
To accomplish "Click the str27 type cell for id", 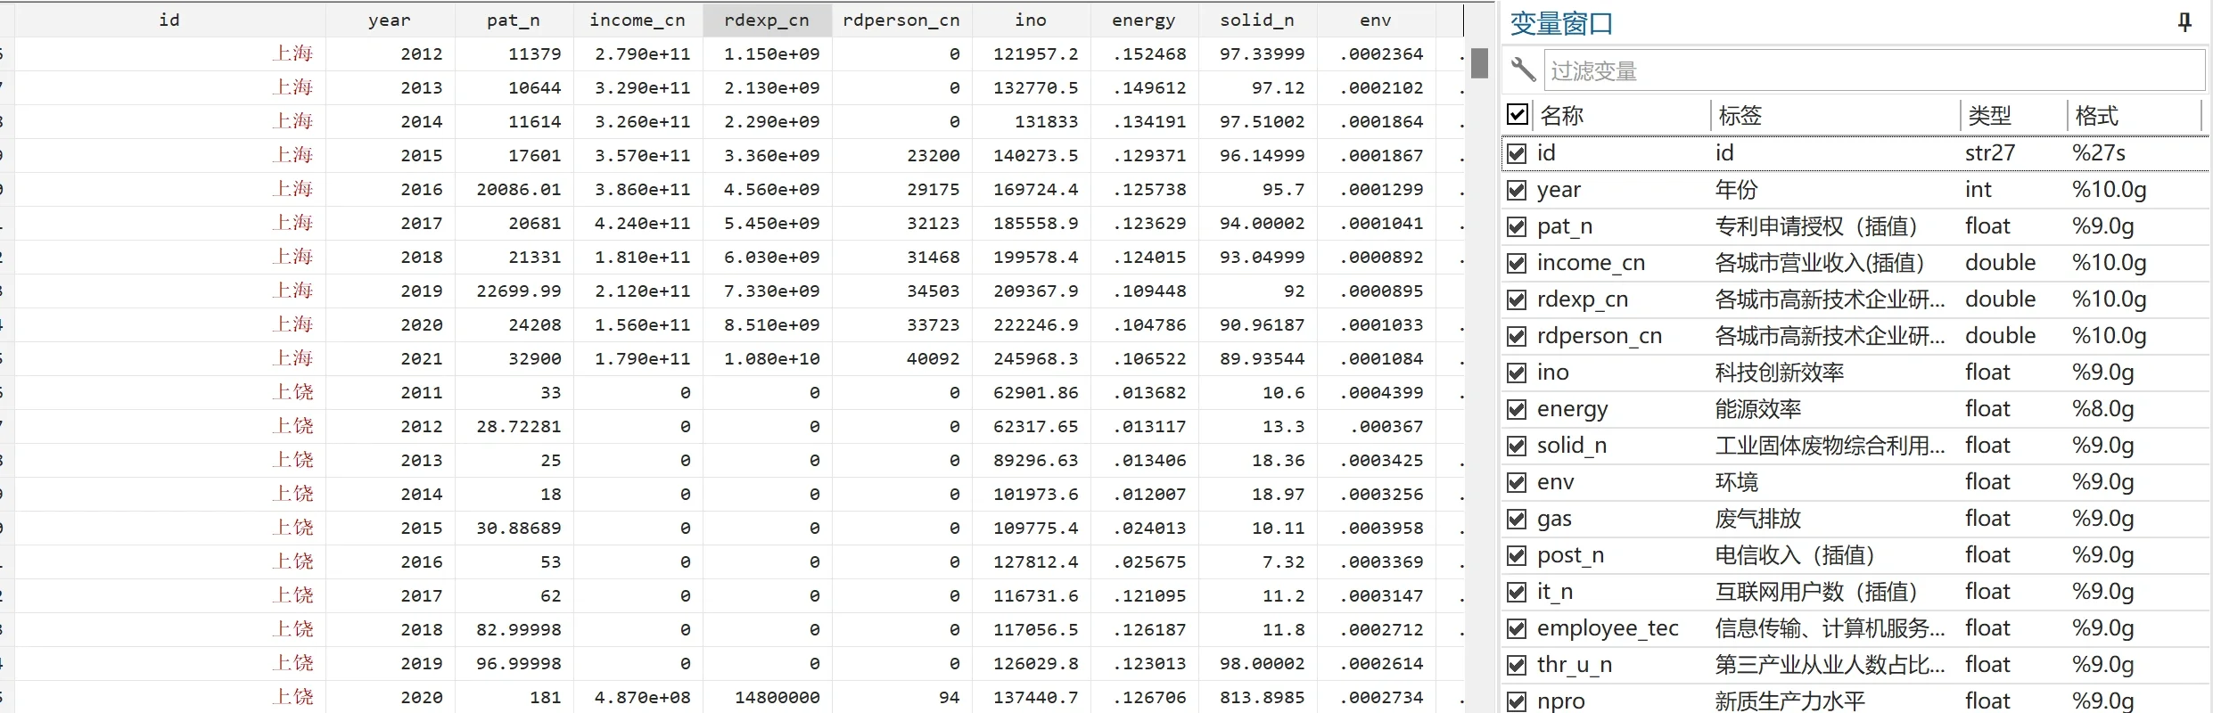I will 1989,153.
